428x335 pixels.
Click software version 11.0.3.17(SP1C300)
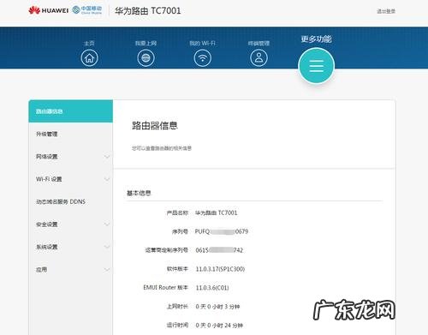220,269
